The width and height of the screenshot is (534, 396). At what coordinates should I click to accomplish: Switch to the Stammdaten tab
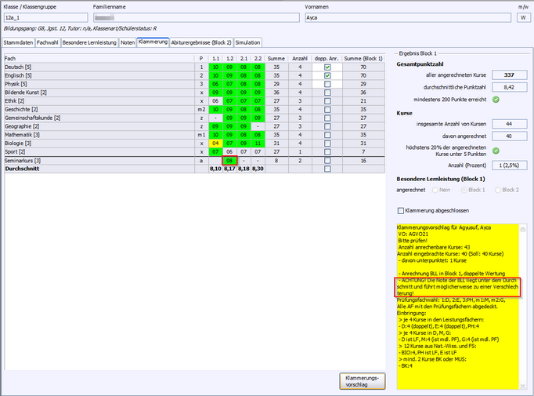[18, 42]
